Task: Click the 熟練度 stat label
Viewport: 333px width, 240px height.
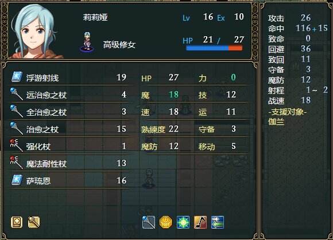Action: pos(153,129)
